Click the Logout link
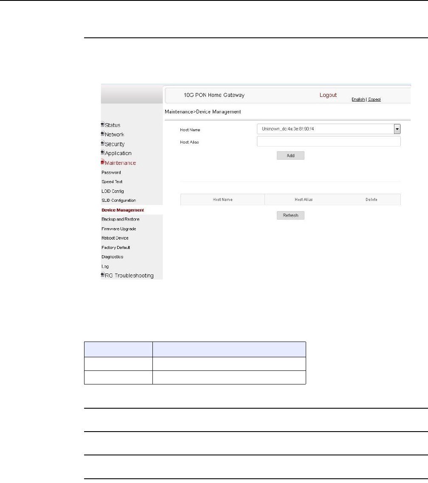428x483 pixels. click(x=328, y=95)
